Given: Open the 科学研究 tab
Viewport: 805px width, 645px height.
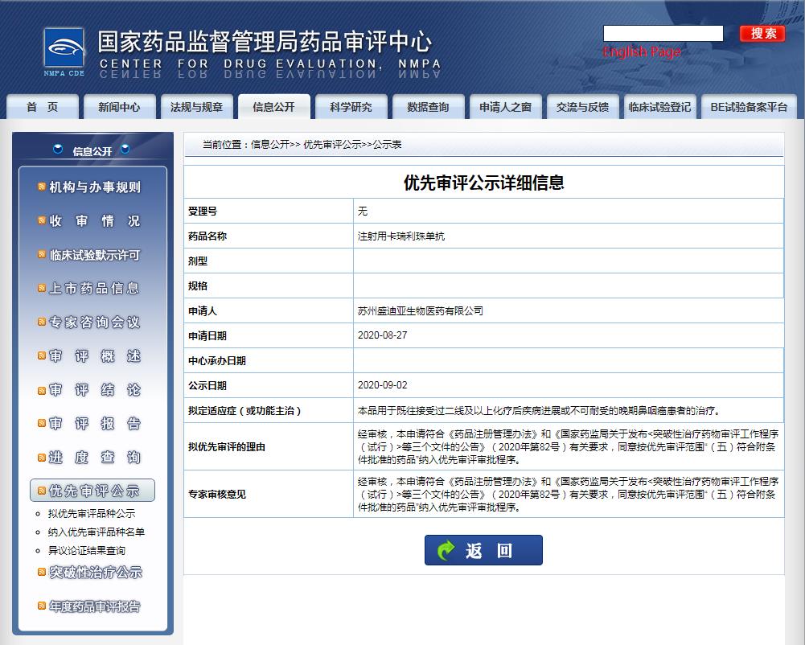Looking at the screenshot, I should [351, 107].
